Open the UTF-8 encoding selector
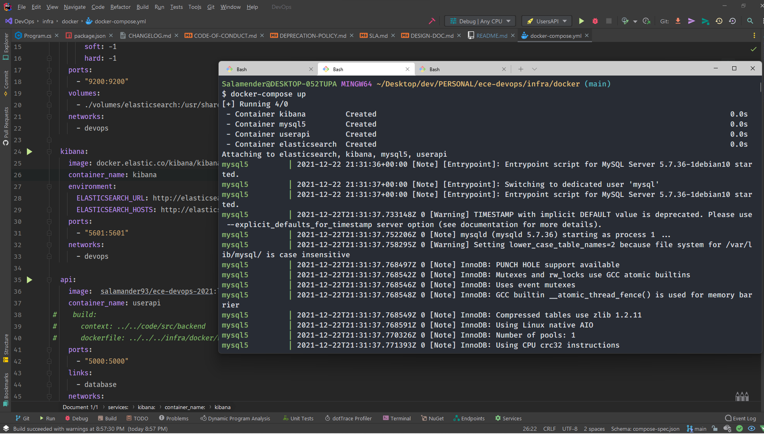This screenshot has height=434, width=764. coord(569,429)
